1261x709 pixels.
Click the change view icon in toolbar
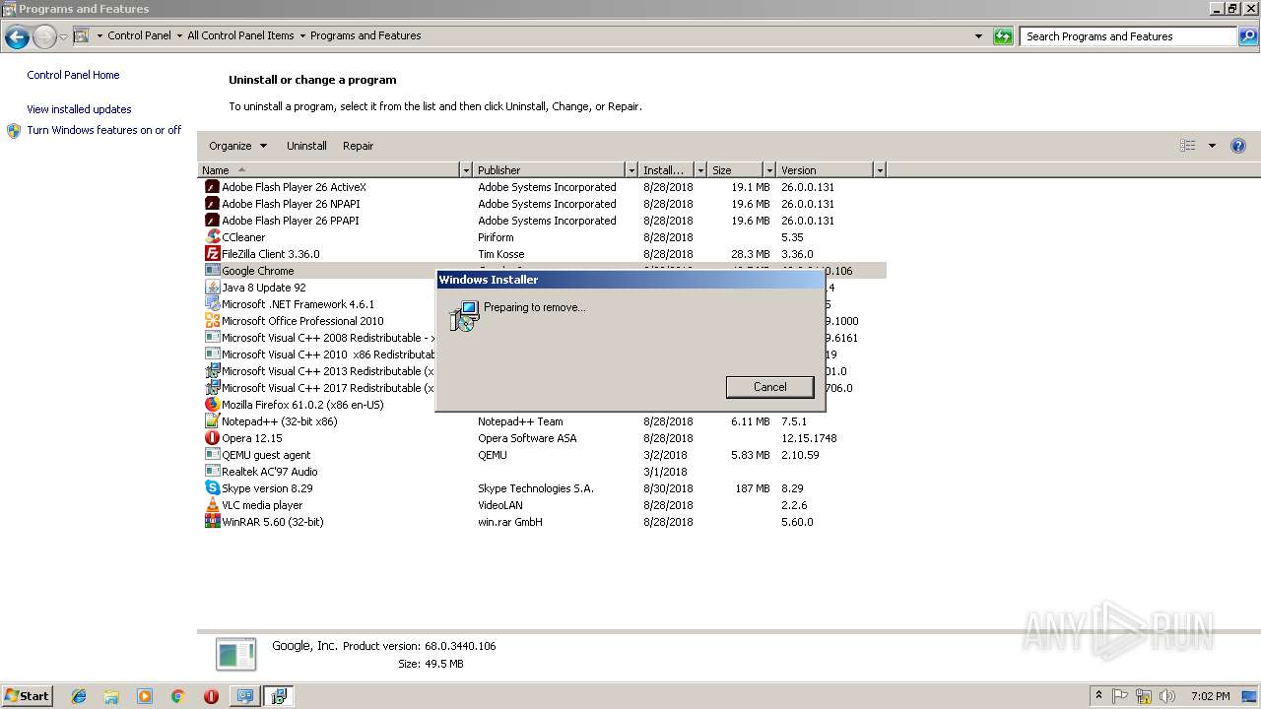(x=1188, y=146)
